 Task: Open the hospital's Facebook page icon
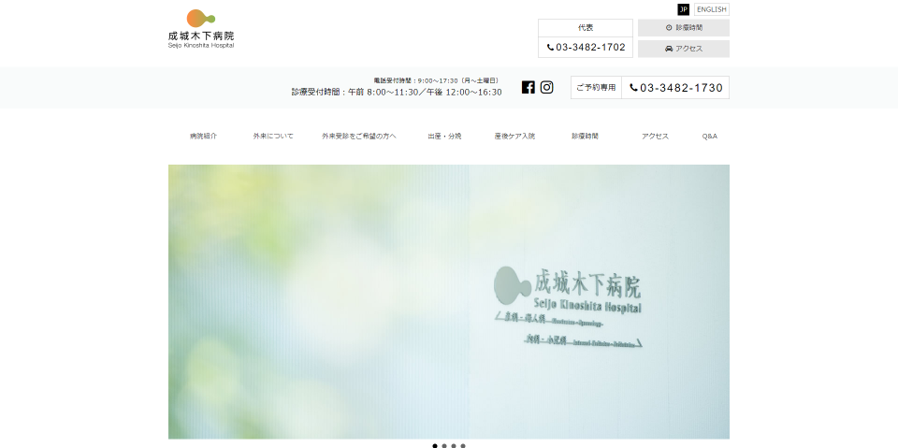tap(529, 87)
